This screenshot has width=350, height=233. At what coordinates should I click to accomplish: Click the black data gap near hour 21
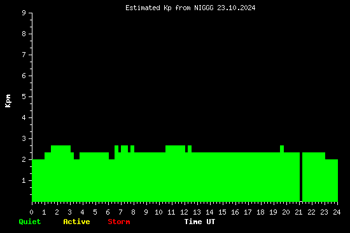tap(301, 177)
